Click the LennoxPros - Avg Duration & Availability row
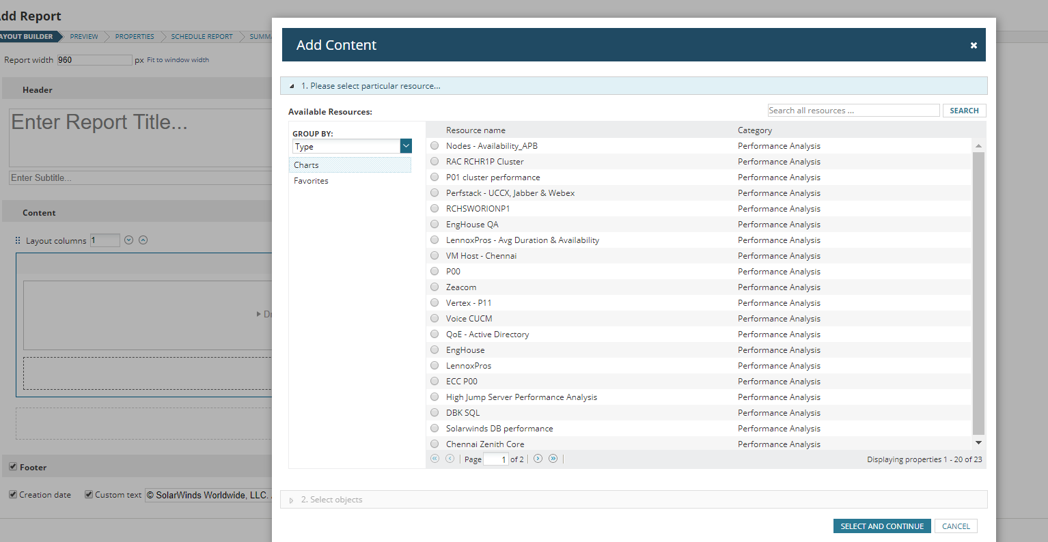The image size is (1048, 542). (698, 240)
